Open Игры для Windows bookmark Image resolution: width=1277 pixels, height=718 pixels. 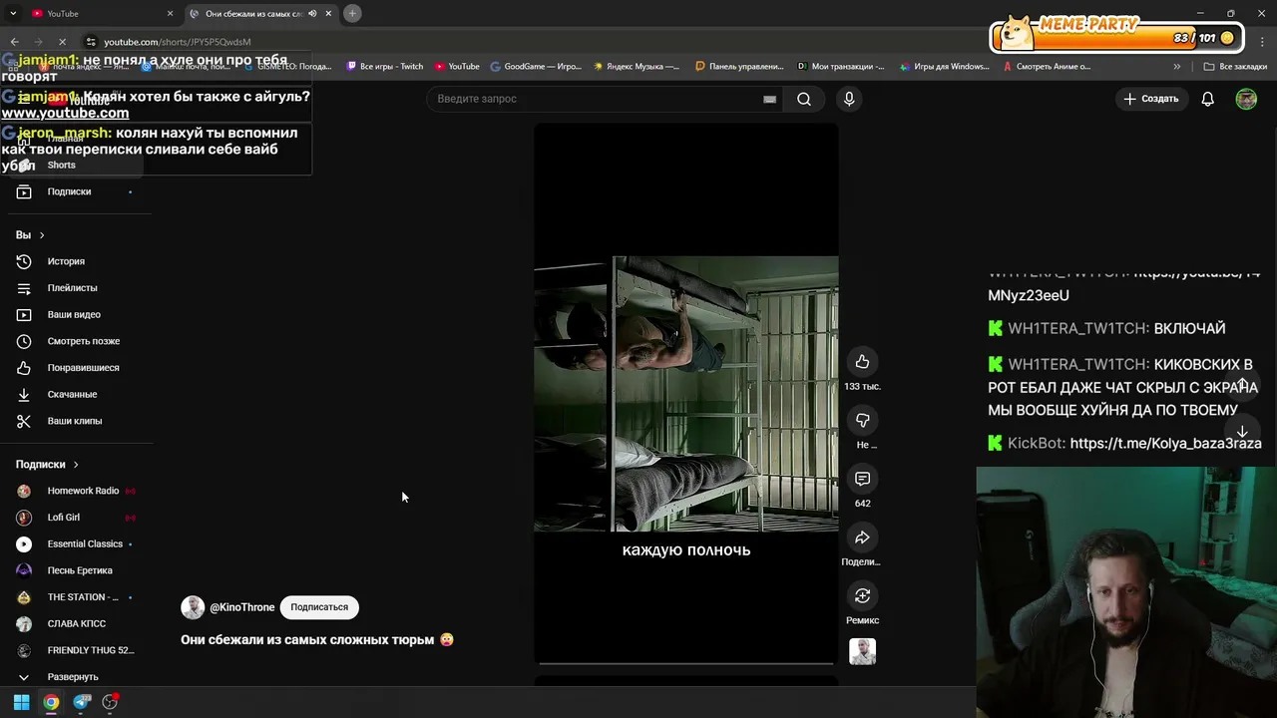tap(944, 67)
